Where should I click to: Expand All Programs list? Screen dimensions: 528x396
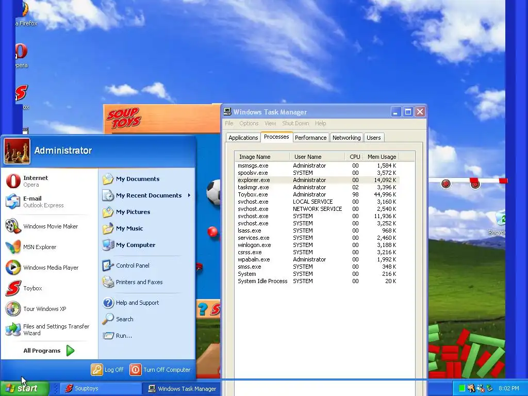coord(49,351)
